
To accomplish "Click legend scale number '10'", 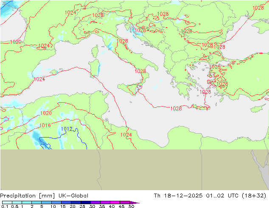I will click(53, 206).
